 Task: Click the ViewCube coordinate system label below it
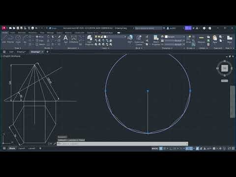225,81
